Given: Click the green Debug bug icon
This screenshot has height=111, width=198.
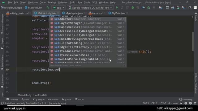Looking at the screenshot, I should (x=133, y=8).
